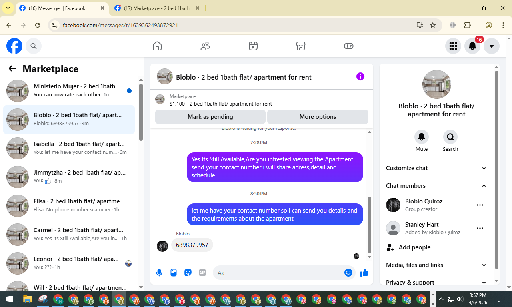512x307 pixels.
Task: Open More options for the listing
Action: click(x=318, y=117)
